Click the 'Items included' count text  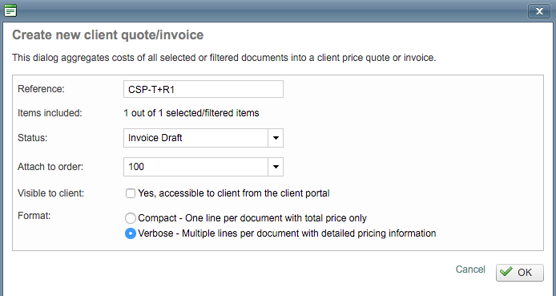tap(191, 113)
